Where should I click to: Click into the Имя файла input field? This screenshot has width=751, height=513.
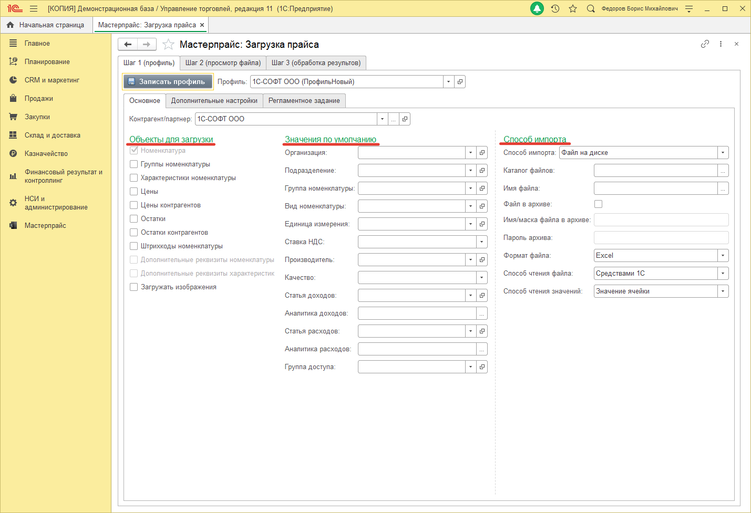coord(655,189)
